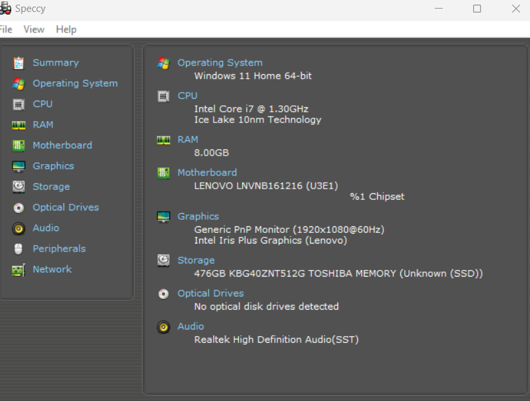Click the Operating System flag icon in sidebar
Image resolution: width=530 pixels, height=401 pixels.
(x=19, y=84)
